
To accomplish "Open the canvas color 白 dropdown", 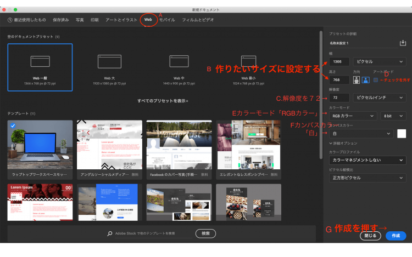I will coord(361,134).
